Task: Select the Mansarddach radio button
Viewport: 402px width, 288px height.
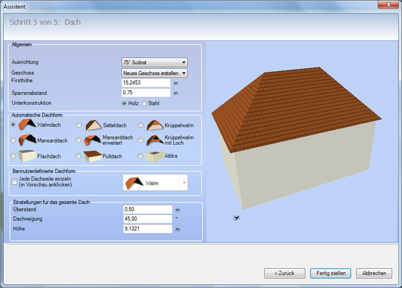Action: tap(13, 140)
